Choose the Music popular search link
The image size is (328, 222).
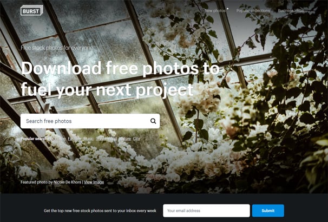point(89,139)
